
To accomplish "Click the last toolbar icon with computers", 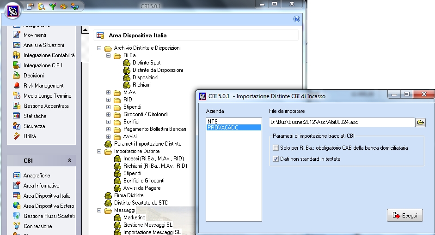I will click(x=74, y=6).
